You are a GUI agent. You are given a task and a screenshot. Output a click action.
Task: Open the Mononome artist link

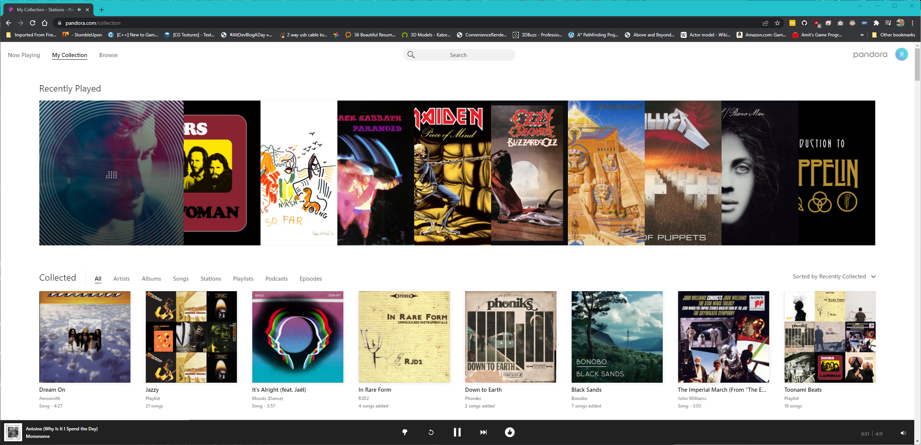[38, 436]
